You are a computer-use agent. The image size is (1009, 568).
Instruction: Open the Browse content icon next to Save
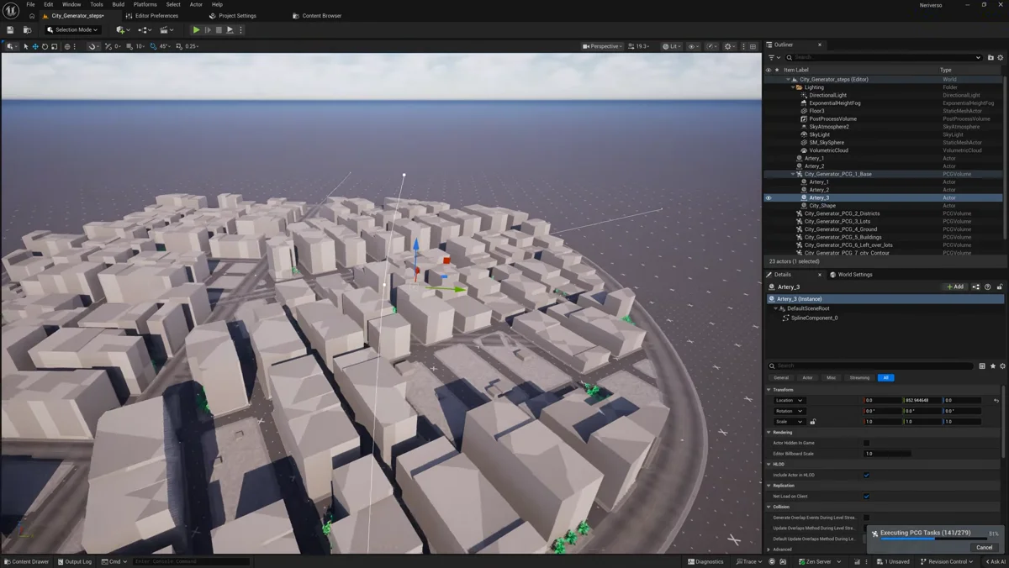click(x=28, y=30)
